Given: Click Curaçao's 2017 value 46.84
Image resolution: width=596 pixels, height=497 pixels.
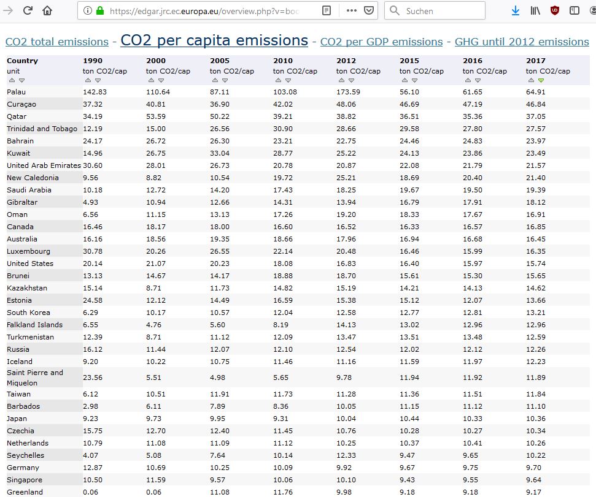Looking at the screenshot, I should (x=536, y=104).
